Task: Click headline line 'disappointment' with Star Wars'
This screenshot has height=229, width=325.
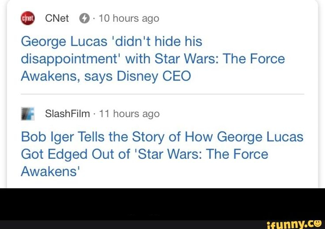Action: 153,59
